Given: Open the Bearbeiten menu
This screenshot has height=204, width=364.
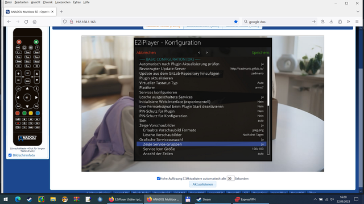Looking at the screenshot, I should pos(22,2).
